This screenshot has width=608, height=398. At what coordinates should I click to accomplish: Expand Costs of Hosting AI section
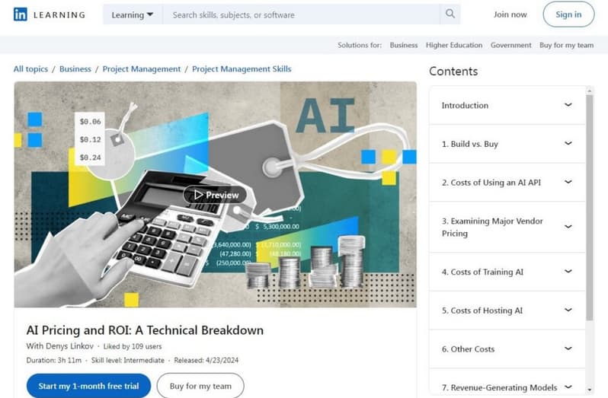coord(568,310)
